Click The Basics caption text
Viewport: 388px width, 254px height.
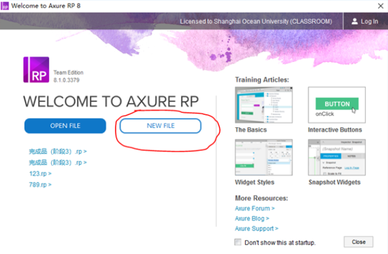pyautogui.click(x=251, y=130)
